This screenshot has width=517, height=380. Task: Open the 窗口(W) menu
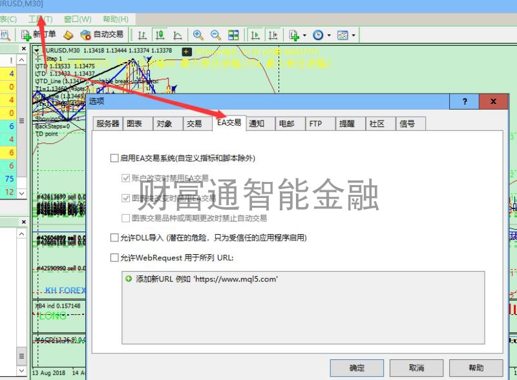click(78, 19)
